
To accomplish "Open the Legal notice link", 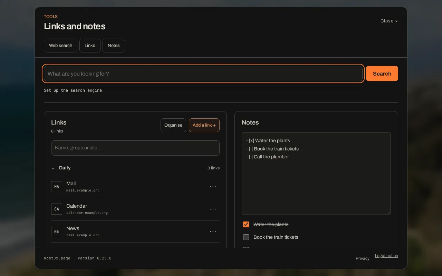I will coord(386,256).
